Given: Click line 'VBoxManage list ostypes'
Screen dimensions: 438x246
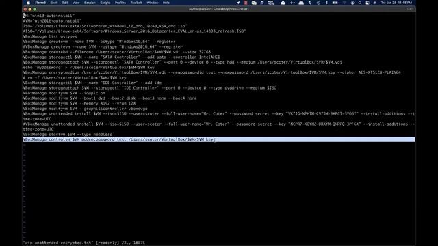Looking at the screenshot, I should coord(50,36).
